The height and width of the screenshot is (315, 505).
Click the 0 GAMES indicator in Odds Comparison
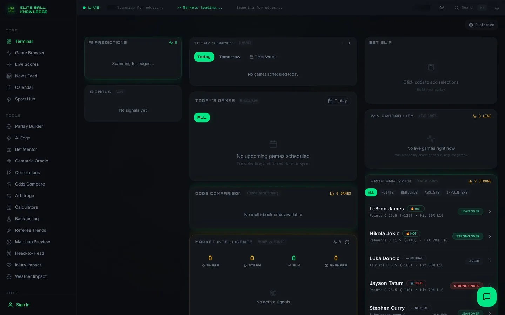341,194
